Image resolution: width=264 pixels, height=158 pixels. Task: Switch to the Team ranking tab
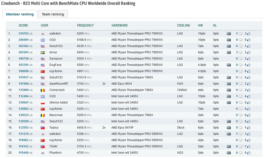point(53,14)
